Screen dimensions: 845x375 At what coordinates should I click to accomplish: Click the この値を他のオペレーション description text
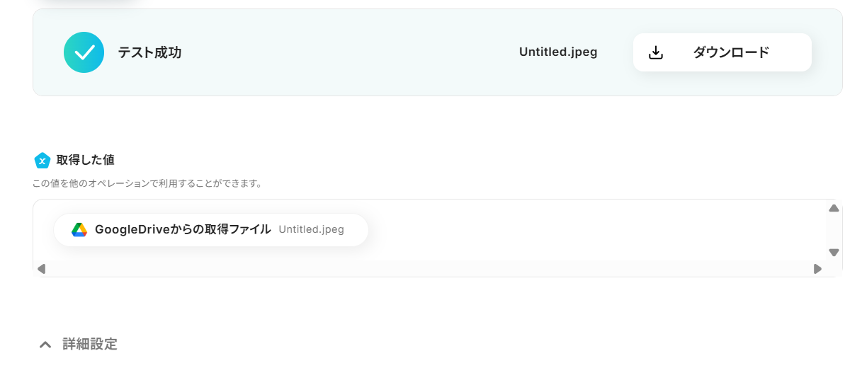pyautogui.click(x=147, y=184)
